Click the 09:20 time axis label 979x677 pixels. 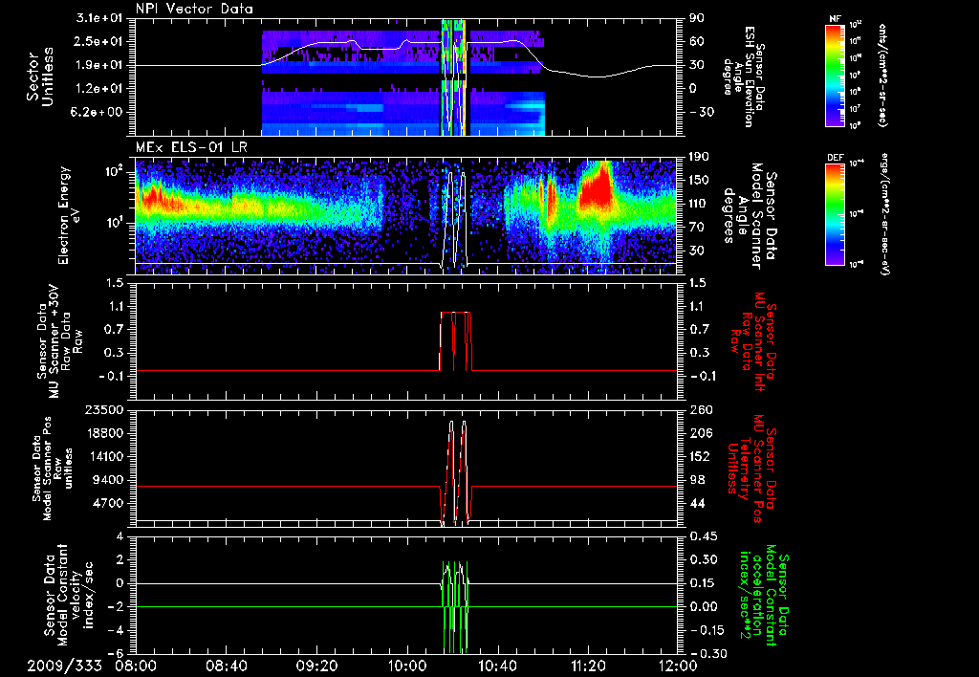coord(316,666)
